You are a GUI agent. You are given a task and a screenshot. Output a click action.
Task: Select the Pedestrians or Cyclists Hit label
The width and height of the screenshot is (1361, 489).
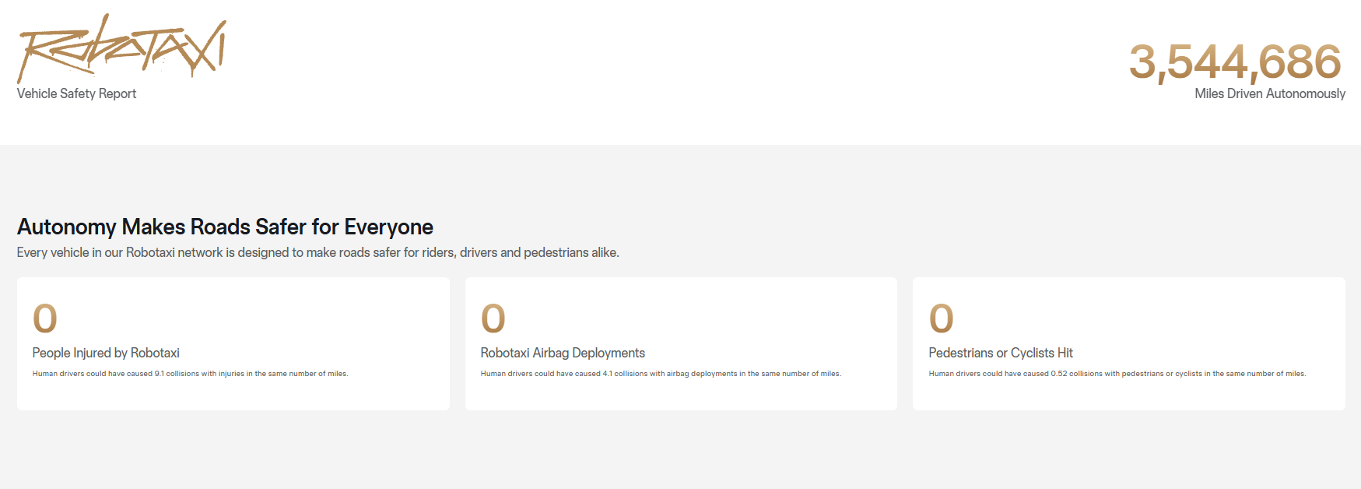[1001, 353]
